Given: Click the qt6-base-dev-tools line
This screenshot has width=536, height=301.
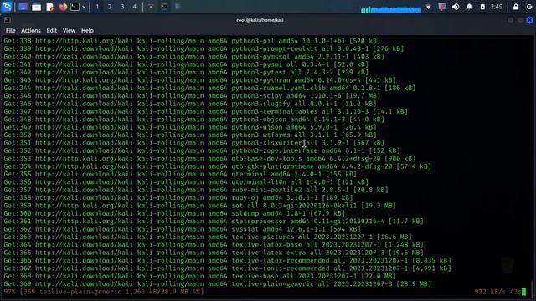Looking at the screenshot, I should point(209,159).
